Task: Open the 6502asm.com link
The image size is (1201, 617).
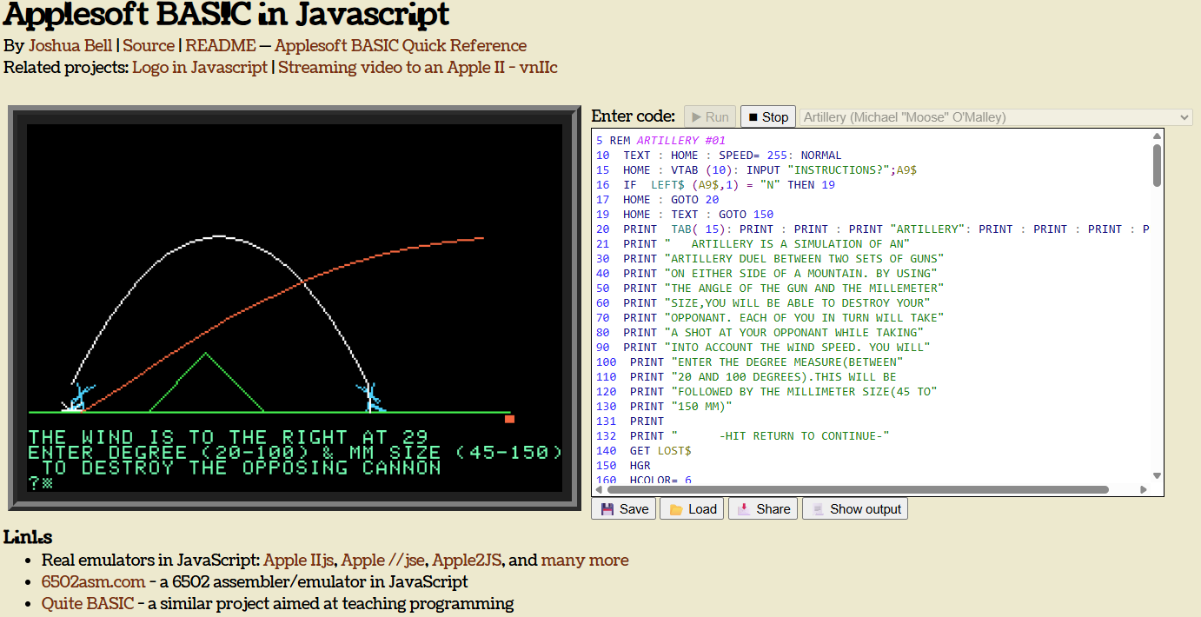Action: 93,581
